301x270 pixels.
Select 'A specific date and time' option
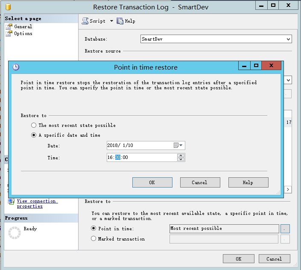click(34, 135)
